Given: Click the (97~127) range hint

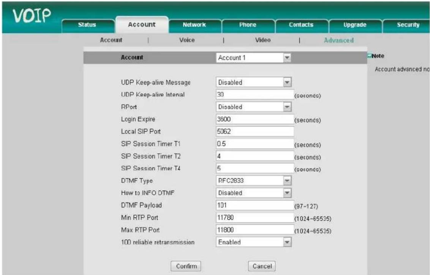Looking at the screenshot, I should (x=306, y=206).
